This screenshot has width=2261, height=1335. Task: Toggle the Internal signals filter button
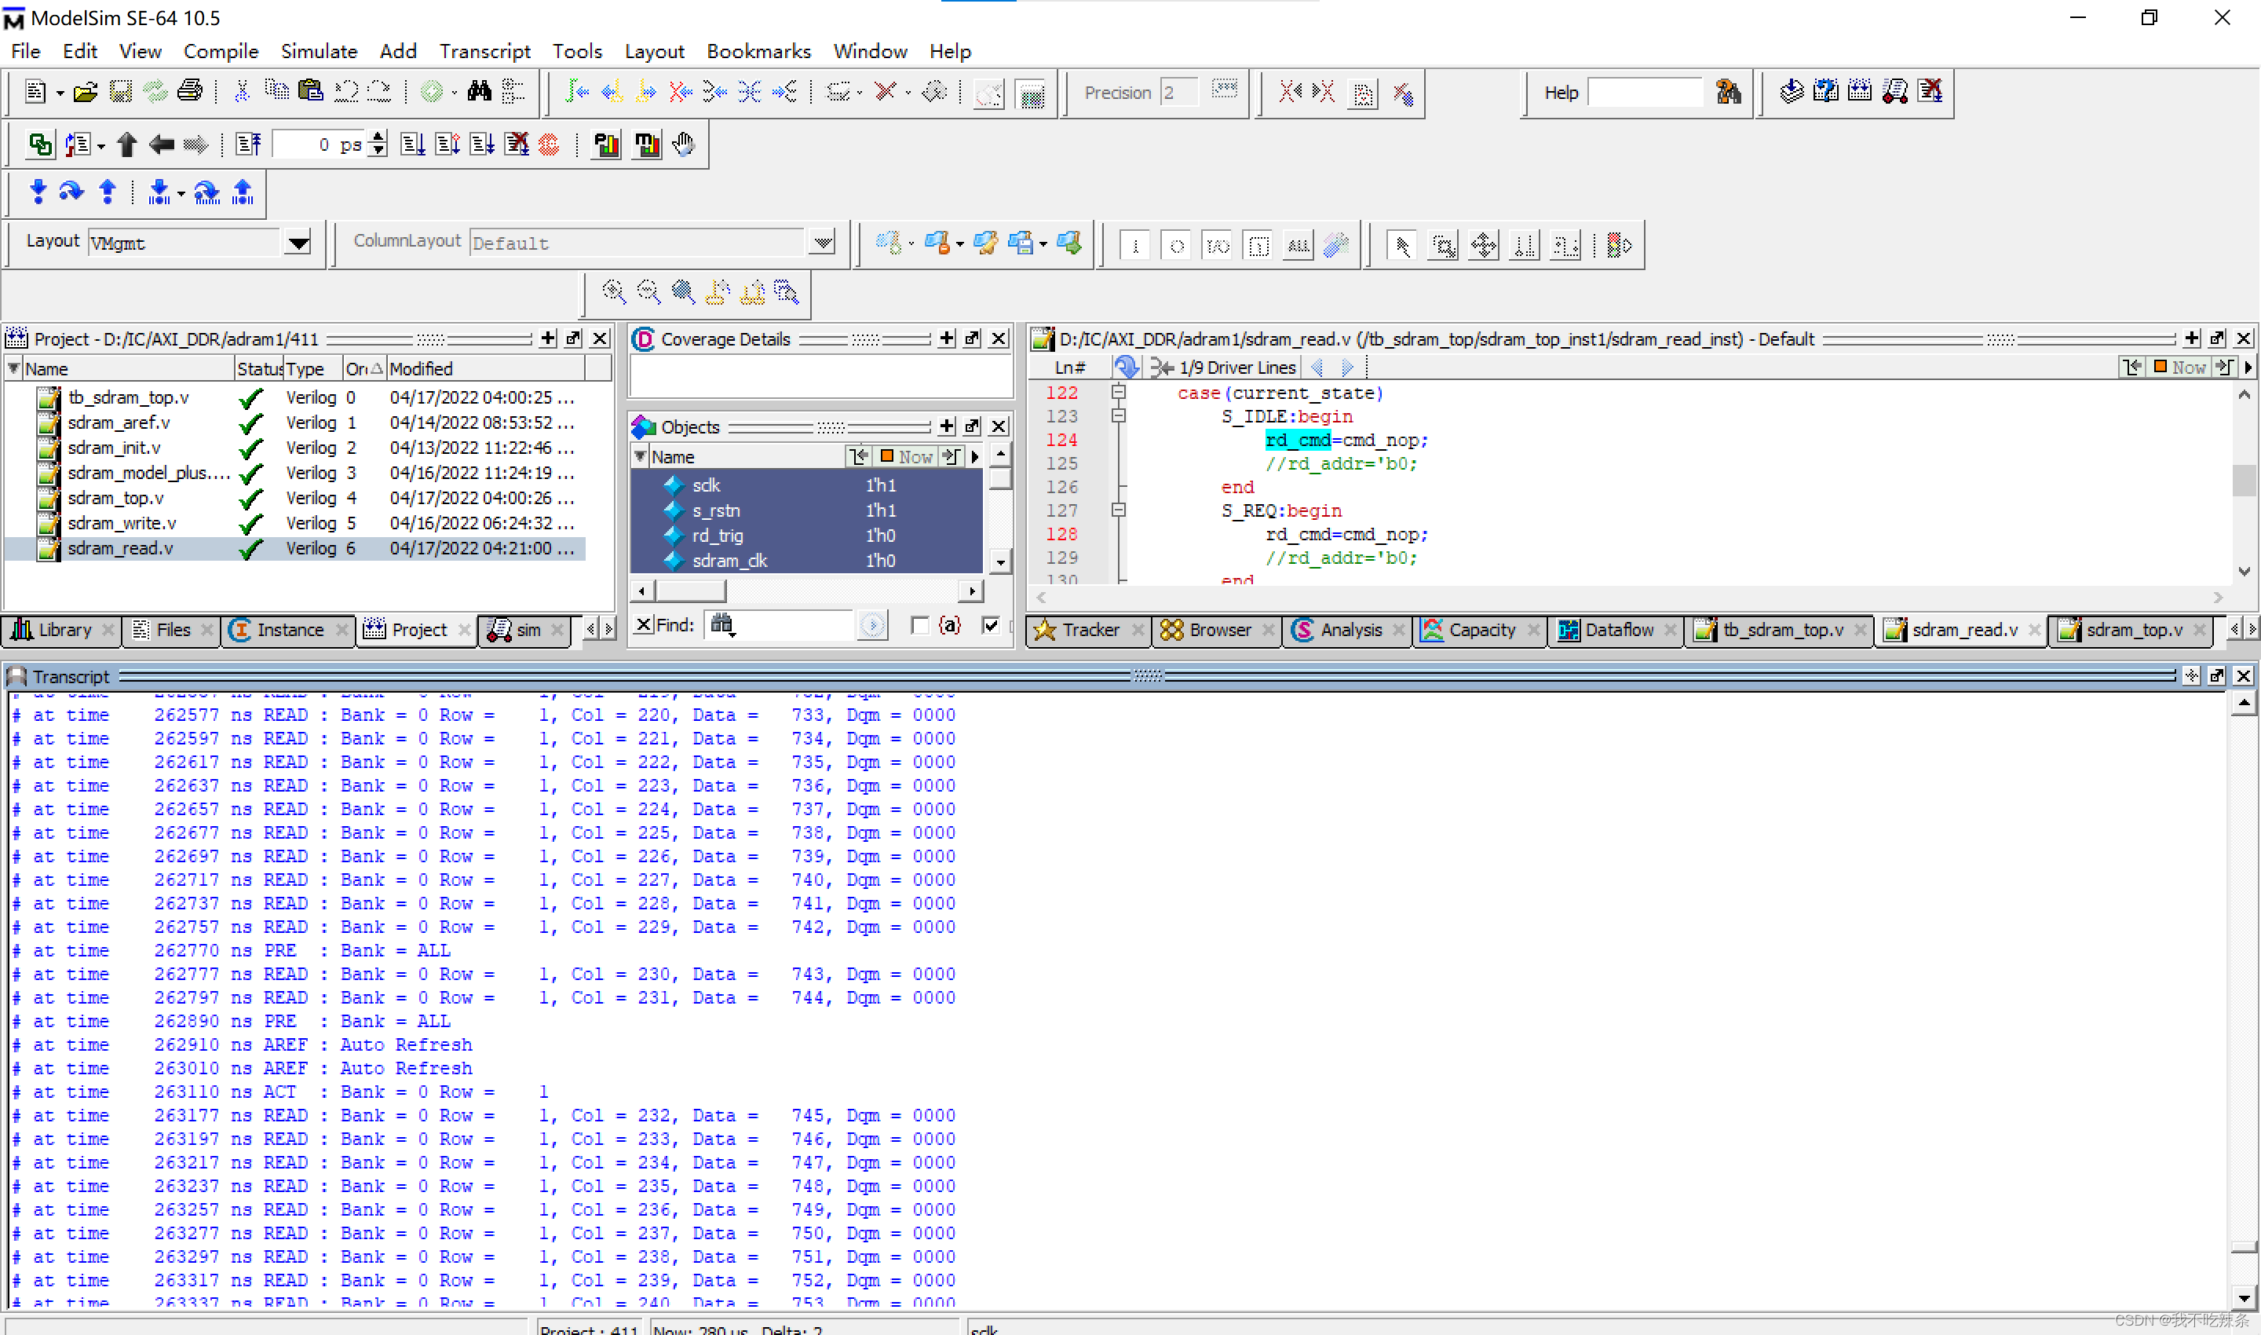pos(1259,245)
